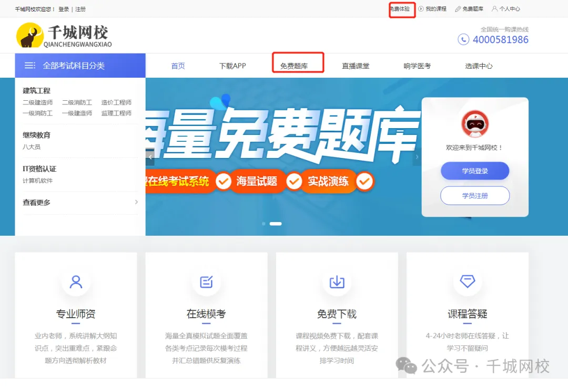Select first carousel indicator dot

tap(263, 224)
